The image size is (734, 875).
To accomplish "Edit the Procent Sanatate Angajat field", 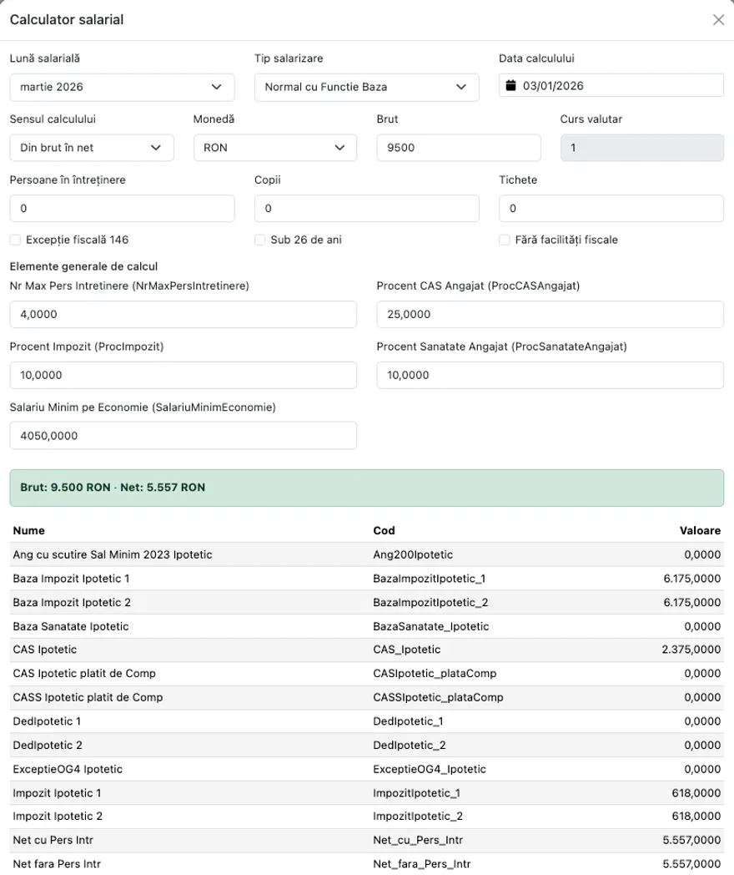I will click(550, 376).
